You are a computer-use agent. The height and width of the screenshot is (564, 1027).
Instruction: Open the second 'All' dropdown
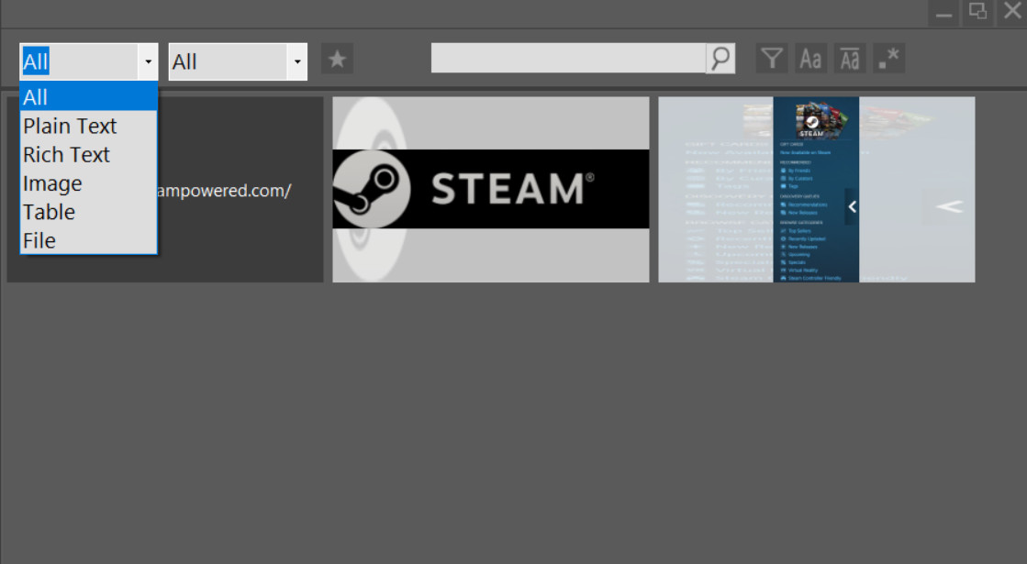click(296, 62)
